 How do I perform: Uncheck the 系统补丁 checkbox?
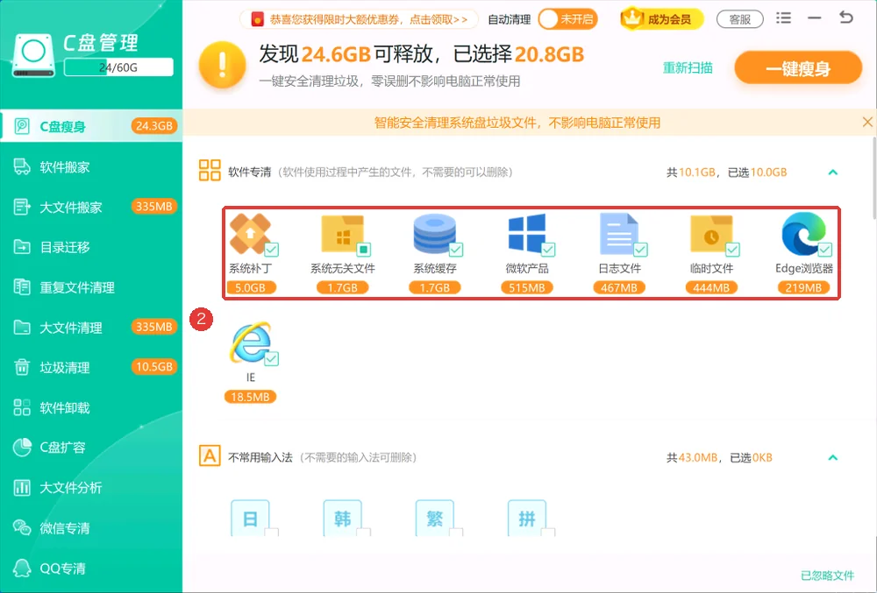pos(271,249)
